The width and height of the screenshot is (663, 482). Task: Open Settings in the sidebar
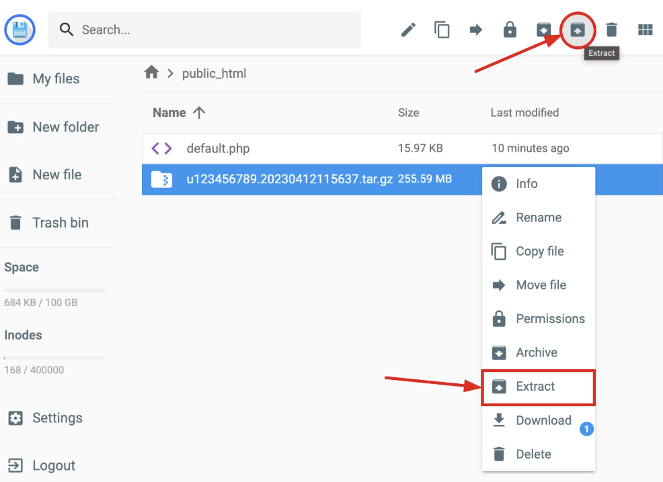point(45,418)
